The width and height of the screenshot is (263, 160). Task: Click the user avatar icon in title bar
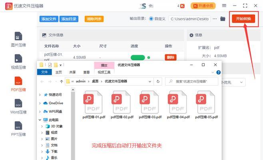pos(143,6)
